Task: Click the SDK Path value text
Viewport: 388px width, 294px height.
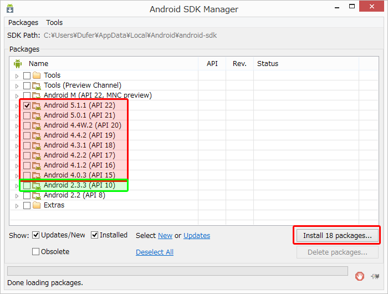Action: (x=130, y=36)
